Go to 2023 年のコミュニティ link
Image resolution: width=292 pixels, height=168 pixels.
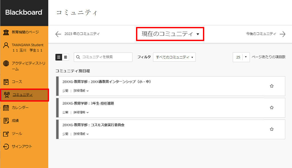tap(82, 34)
